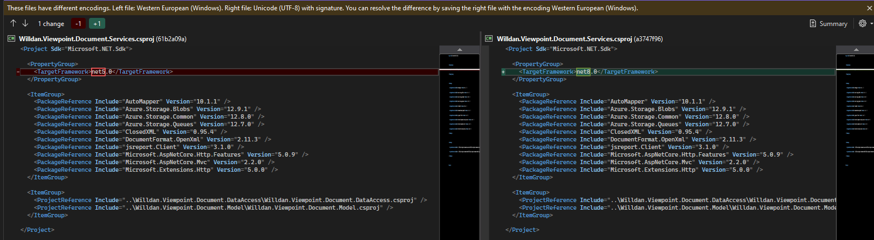Click the plus marker on added line
Screen dimensions: 874x240
[503, 72]
